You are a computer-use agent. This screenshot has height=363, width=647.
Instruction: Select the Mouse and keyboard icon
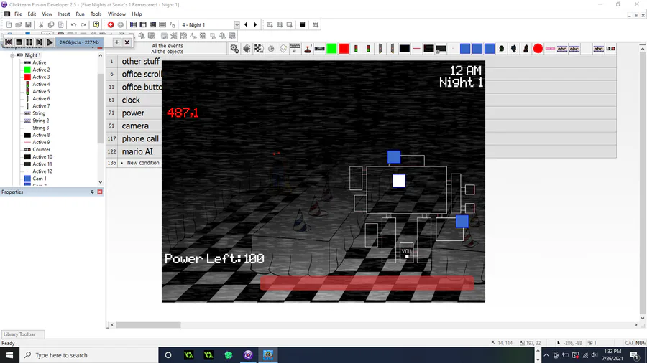pos(295,49)
